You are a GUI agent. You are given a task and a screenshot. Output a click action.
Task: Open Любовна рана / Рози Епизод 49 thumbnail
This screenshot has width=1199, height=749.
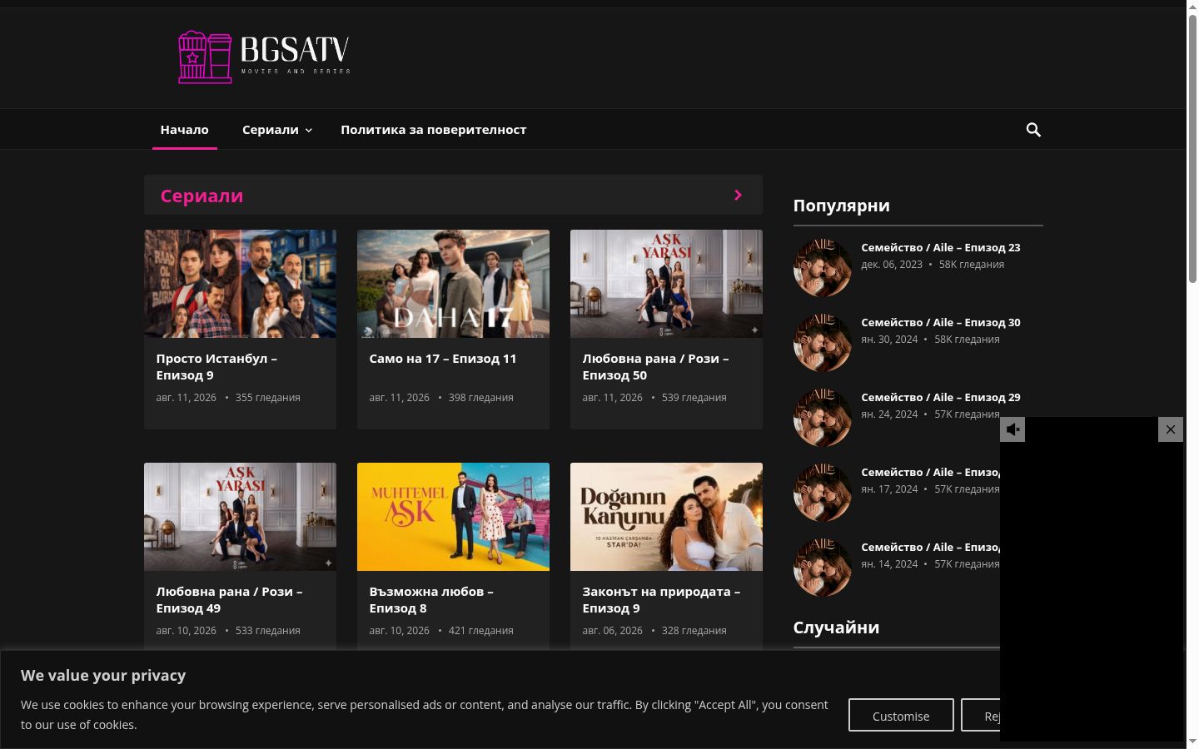240,517
